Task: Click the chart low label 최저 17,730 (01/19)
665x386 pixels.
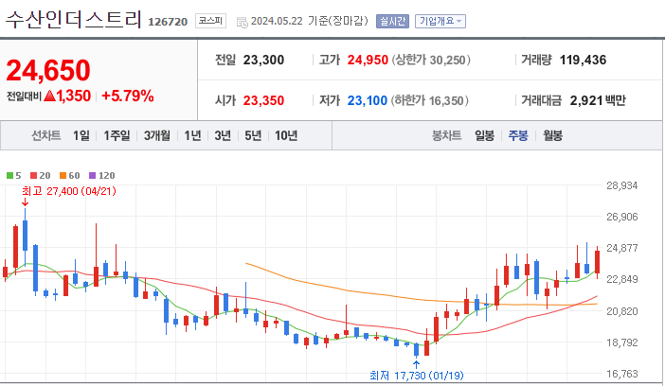Action: tap(417, 376)
